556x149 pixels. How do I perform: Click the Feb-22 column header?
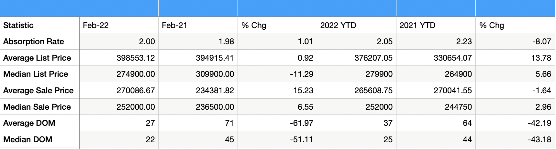(x=119, y=25)
